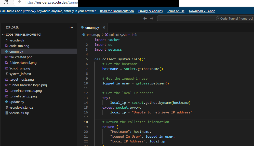Open the Terms of Use link
The image size is (254, 146).
[176, 11]
